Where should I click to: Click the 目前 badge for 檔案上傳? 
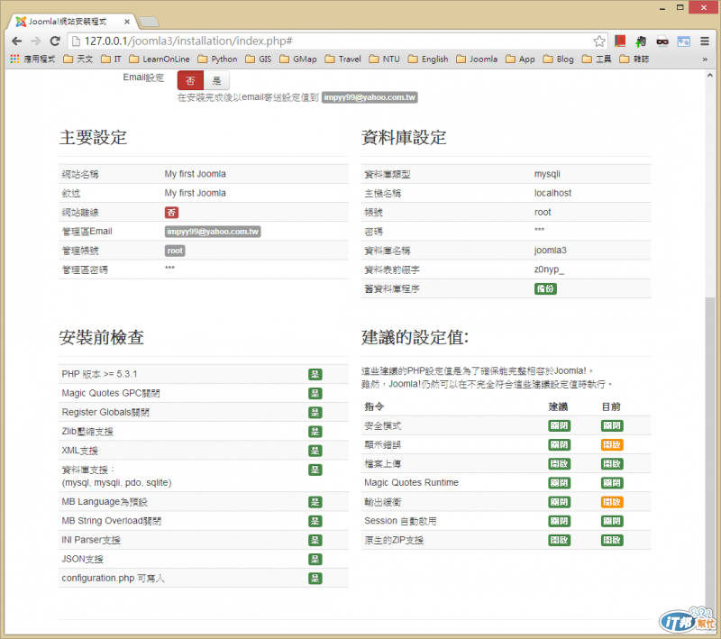coord(612,464)
